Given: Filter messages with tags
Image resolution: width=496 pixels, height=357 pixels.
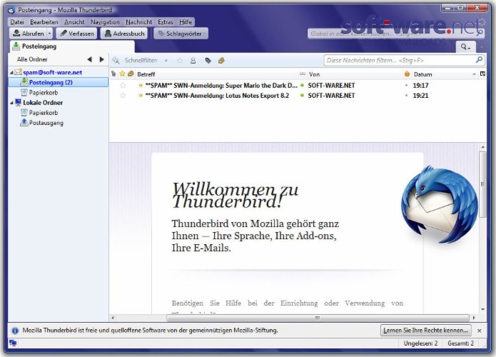Looking at the screenshot, I should coord(208,60).
